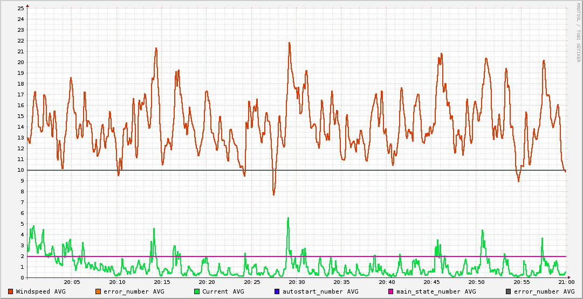583x299 pixels.
Task: Click the magenta main_state_number legend swatch
Action: pyautogui.click(x=391, y=291)
